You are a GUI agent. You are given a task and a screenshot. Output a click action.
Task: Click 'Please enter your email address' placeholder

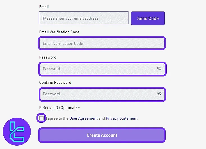(70, 18)
